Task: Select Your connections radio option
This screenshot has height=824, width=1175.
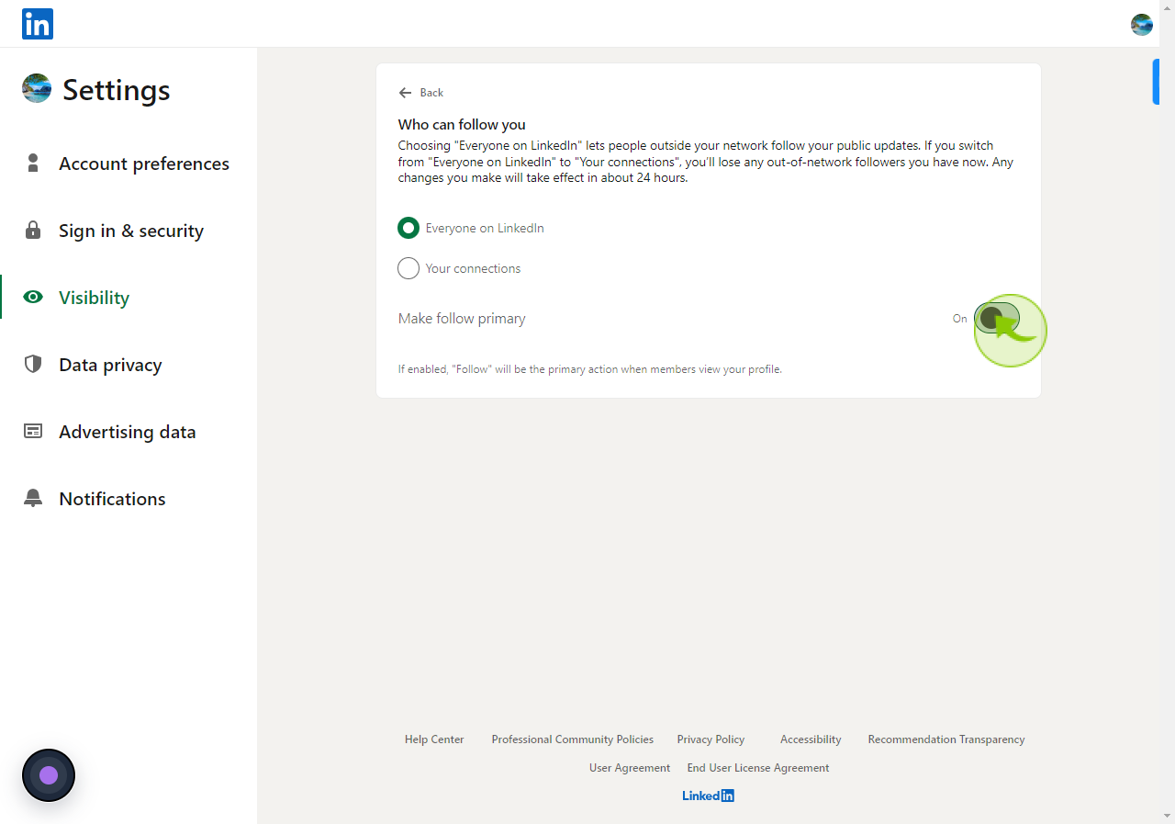Action: pos(408,268)
